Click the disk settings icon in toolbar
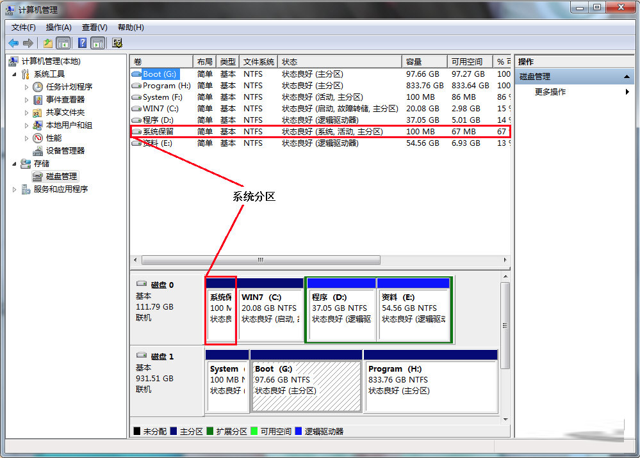The height and width of the screenshot is (458, 640). [x=117, y=43]
